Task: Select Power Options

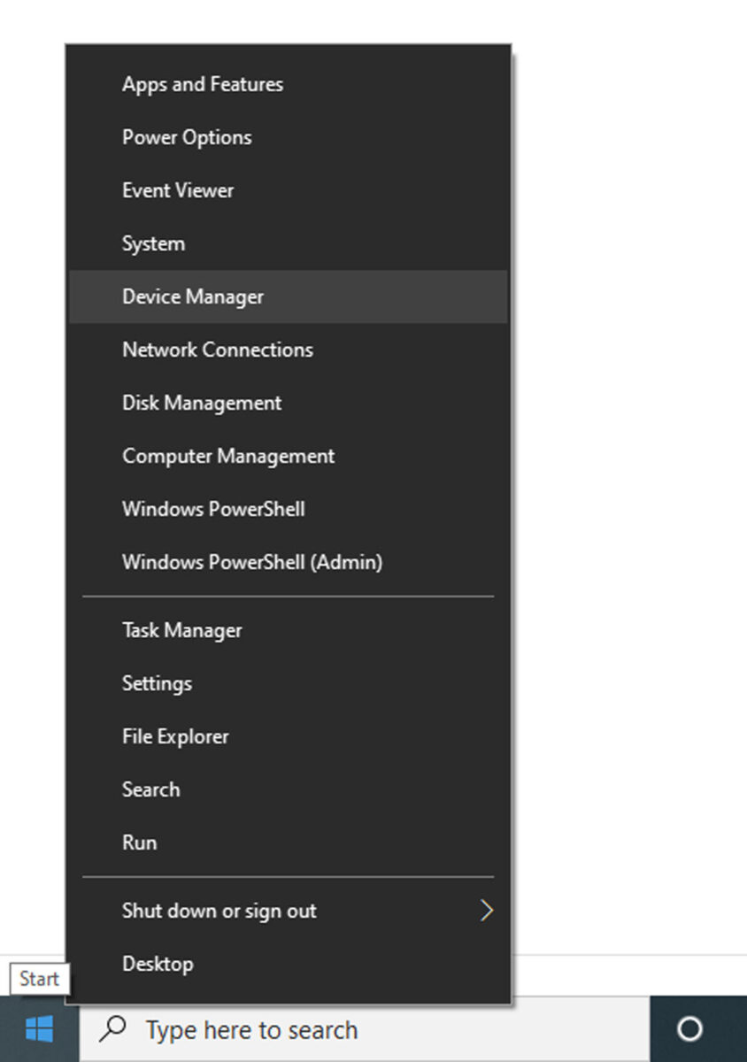Action: click(187, 137)
